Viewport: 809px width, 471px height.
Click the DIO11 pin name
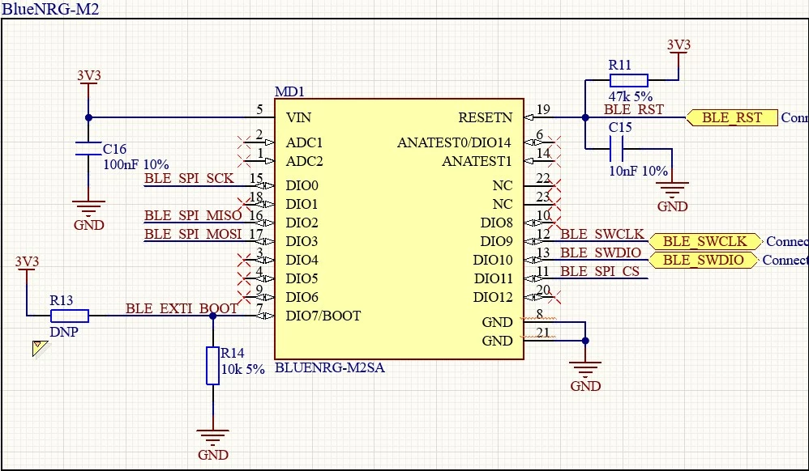493,278
